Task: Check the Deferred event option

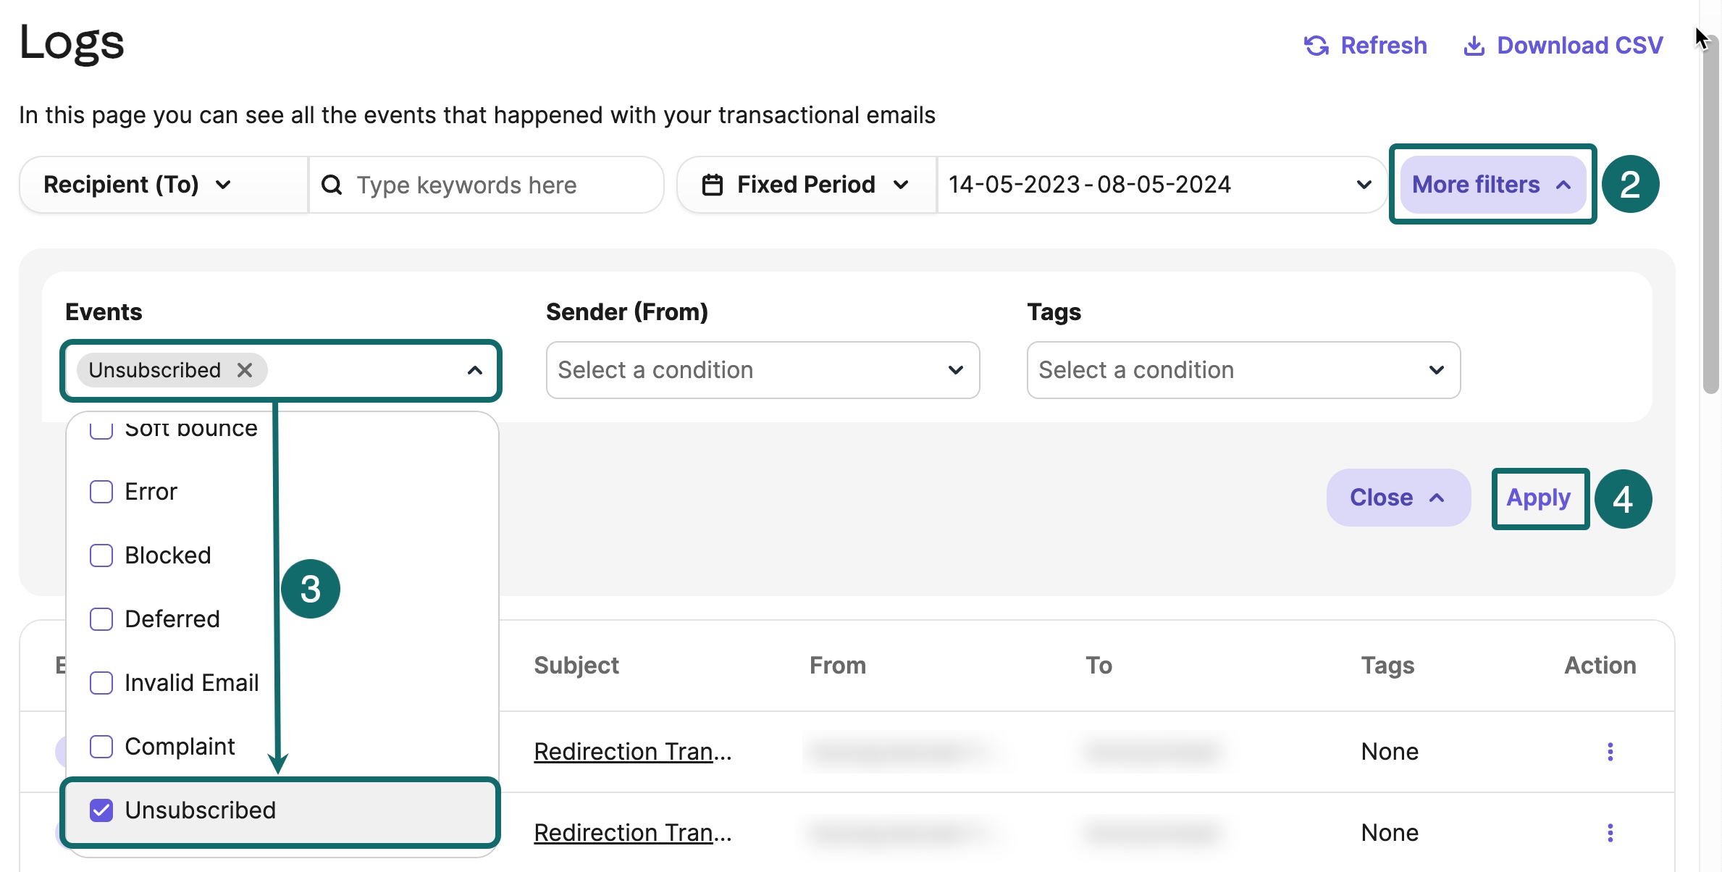Action: coord(101,619)
